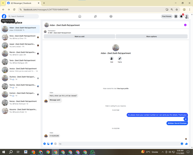Click the attach photo icon in composer
193x155 pixels.
pos(48,144)
